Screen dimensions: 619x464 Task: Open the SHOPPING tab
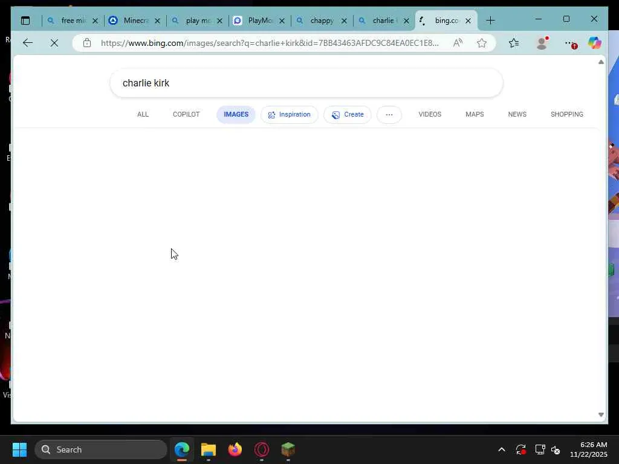[567, 114]
